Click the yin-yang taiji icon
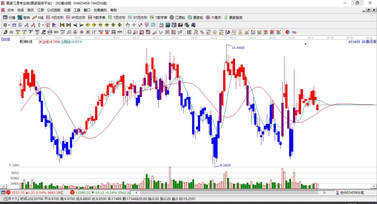The width and height of the screenshot is (377, 204). click(x=288, y=32)
